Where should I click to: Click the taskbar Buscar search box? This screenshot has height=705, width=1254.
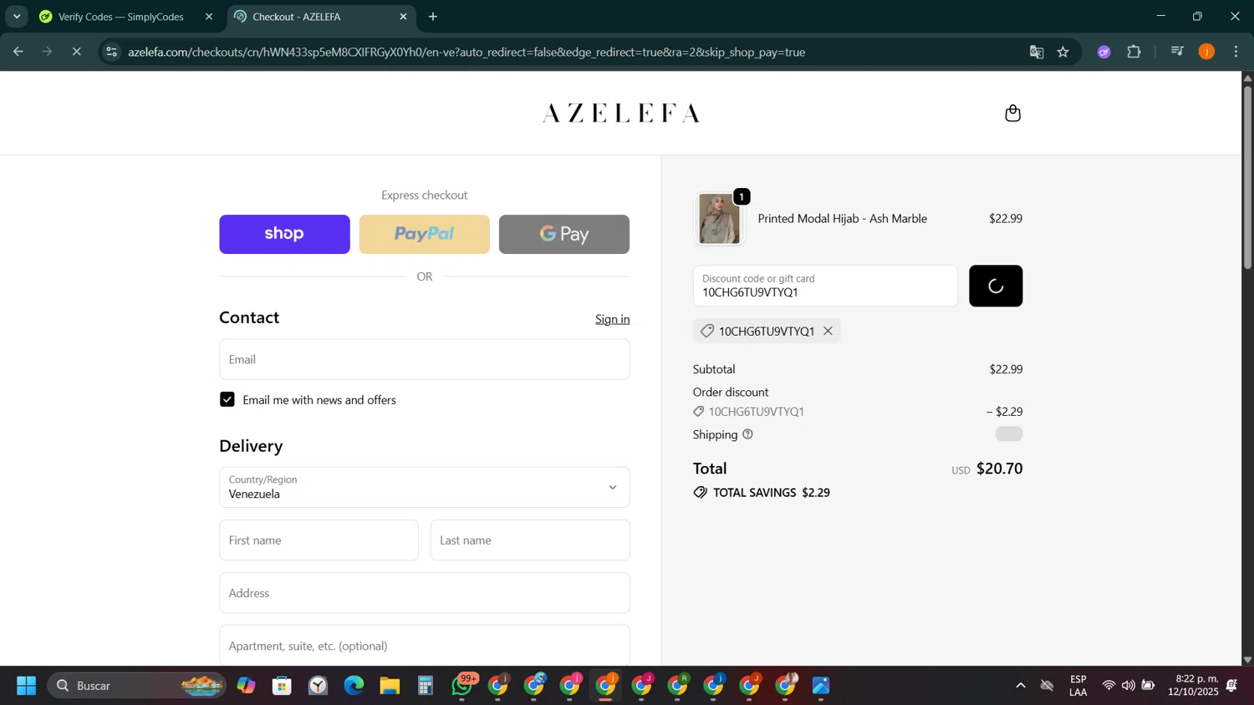136,686
